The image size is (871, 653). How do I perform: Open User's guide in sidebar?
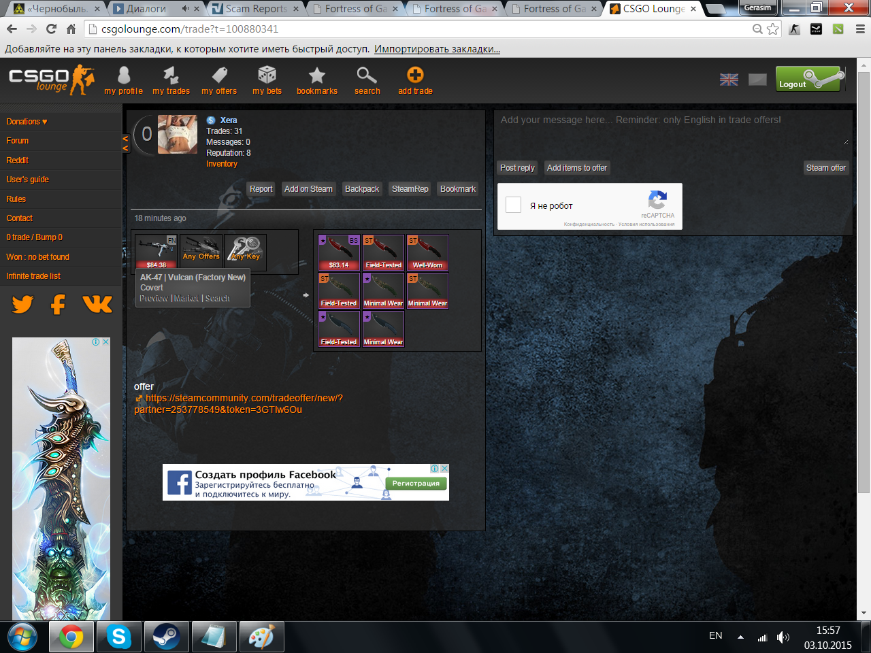[x=27, y=180]
